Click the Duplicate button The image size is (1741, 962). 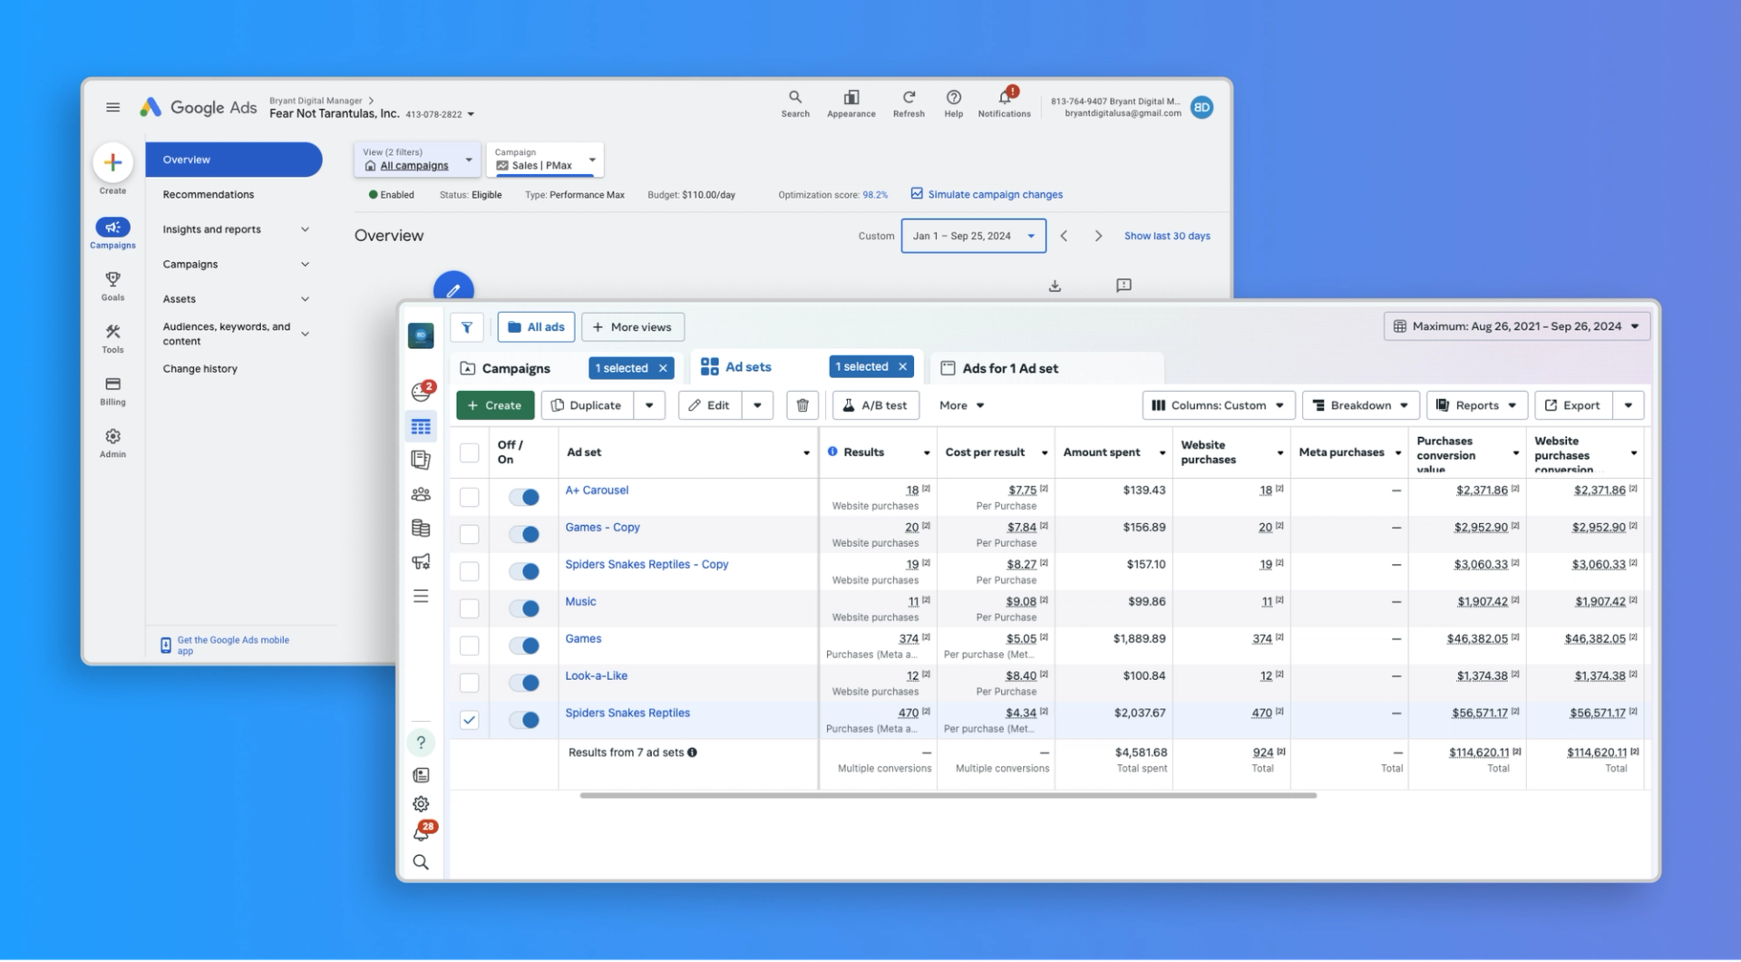point(588,405)
